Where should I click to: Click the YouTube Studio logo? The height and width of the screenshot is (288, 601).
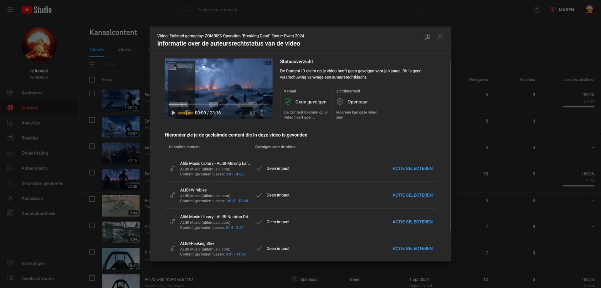coord(37,10)
